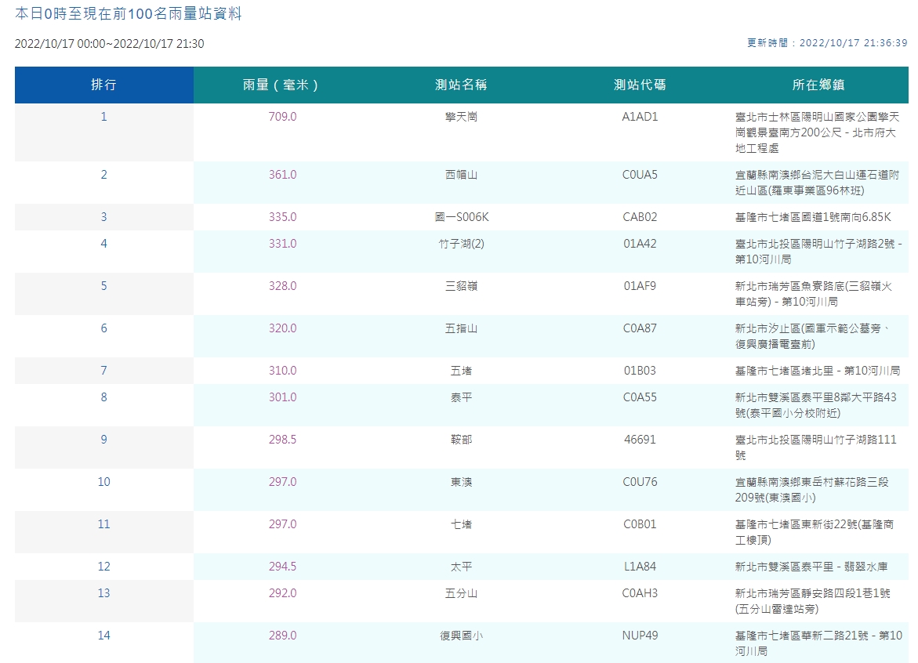Select station name 三貂嶺

tap(461, 286)
